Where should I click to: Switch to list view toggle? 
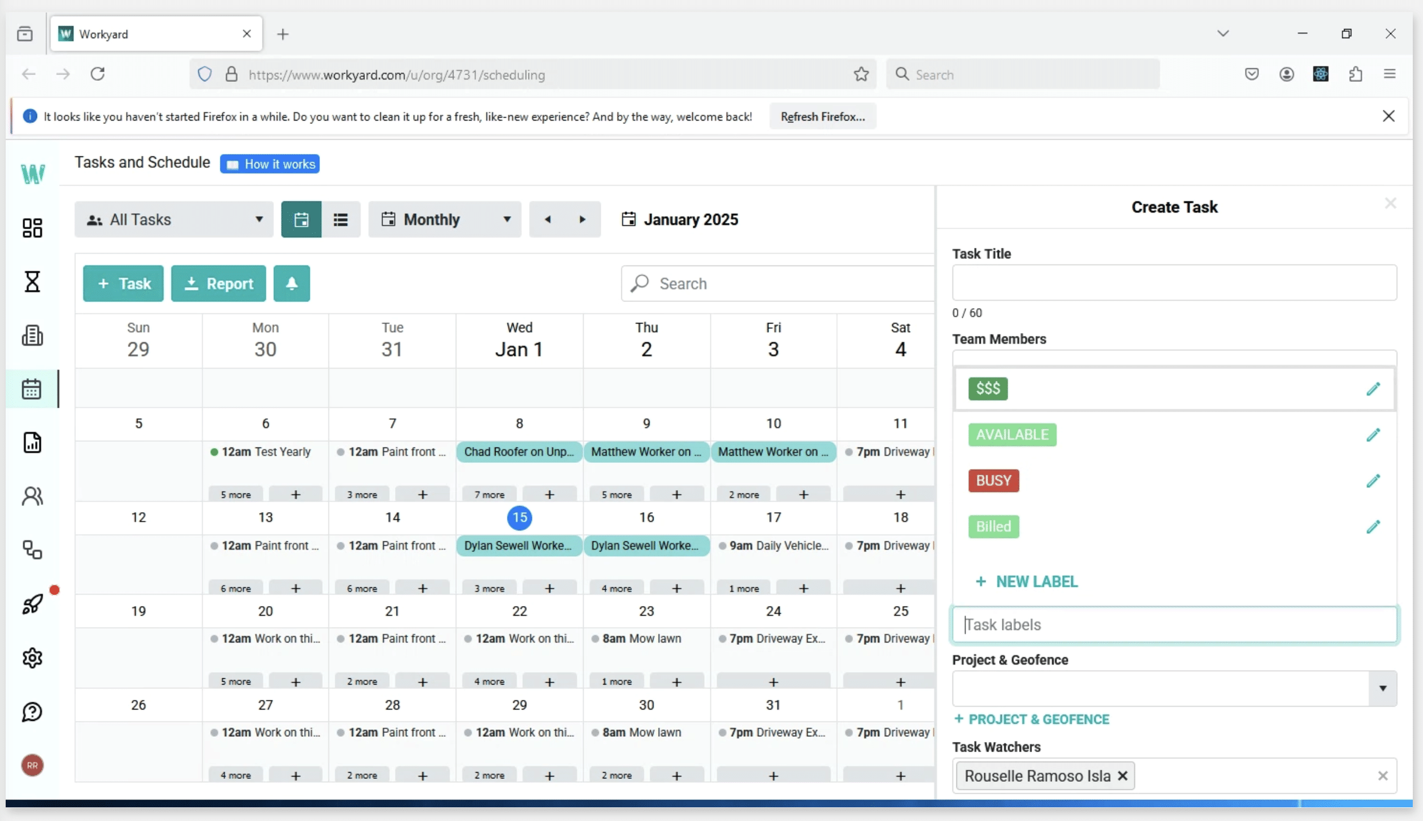[x=340, y=219]
